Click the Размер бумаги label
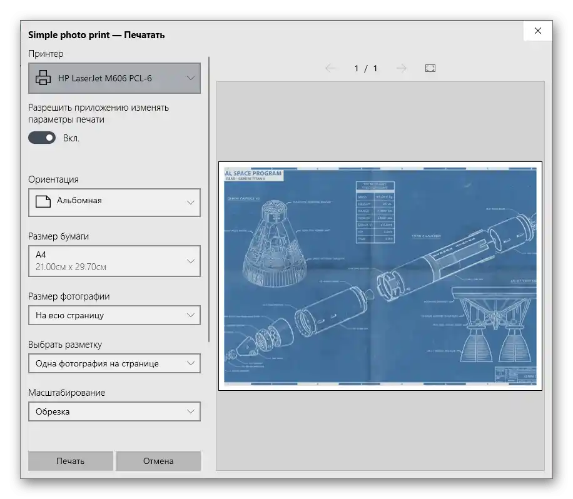Viewport: 573px width, 499px height. tap(58, 236)
